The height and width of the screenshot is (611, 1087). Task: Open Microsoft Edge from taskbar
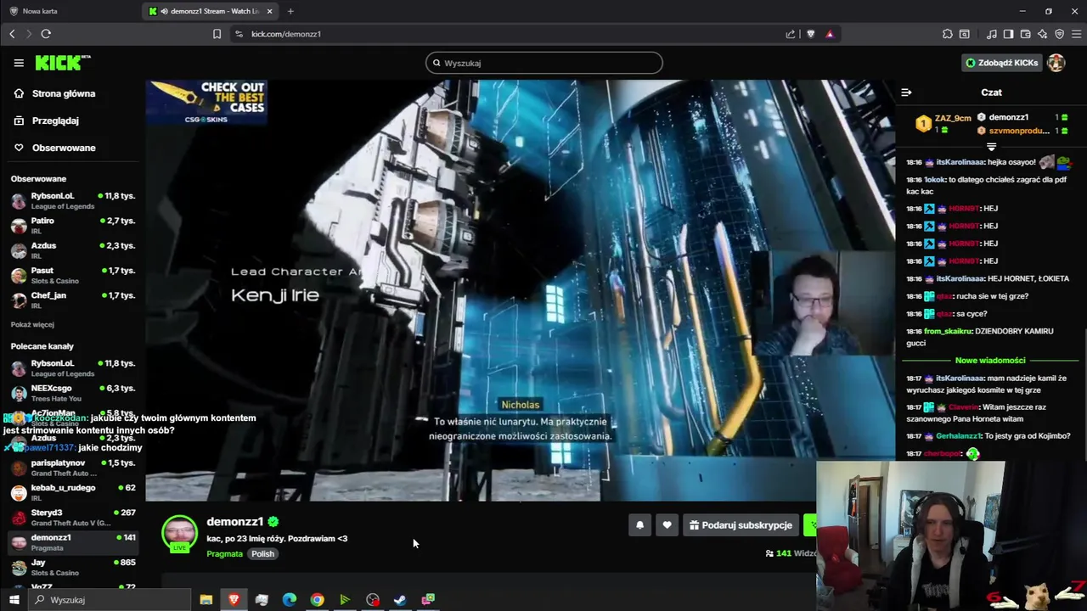(289, 600)
